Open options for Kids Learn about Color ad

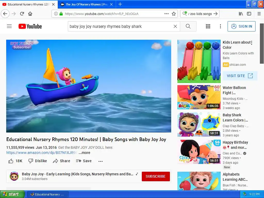click(252, 43)
